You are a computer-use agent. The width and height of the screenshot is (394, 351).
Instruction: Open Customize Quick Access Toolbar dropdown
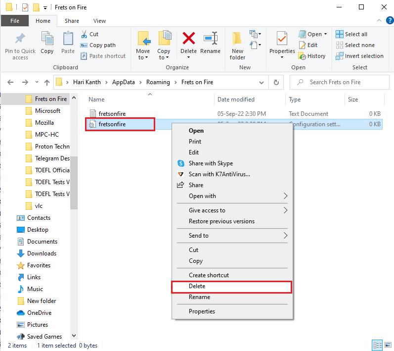click(x=45, y=8)
